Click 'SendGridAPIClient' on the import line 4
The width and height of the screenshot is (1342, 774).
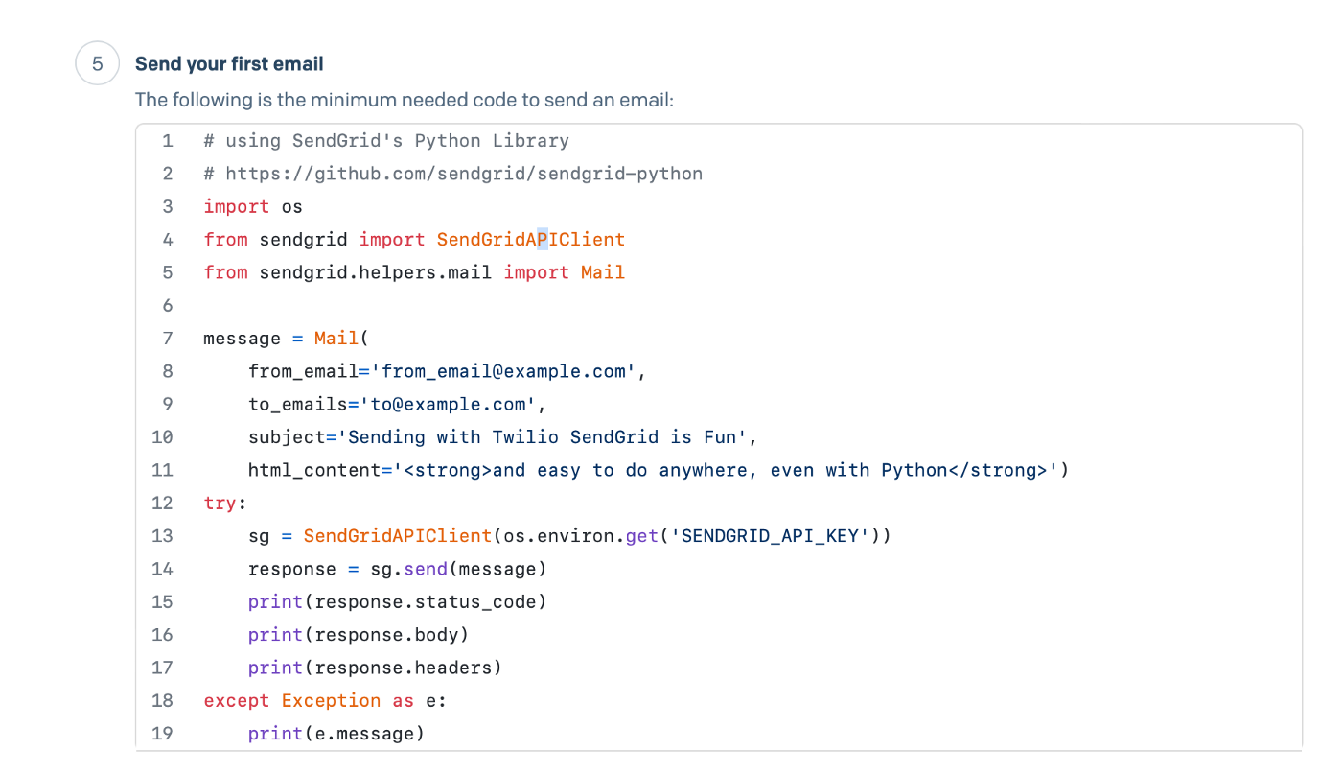[531, 240]
